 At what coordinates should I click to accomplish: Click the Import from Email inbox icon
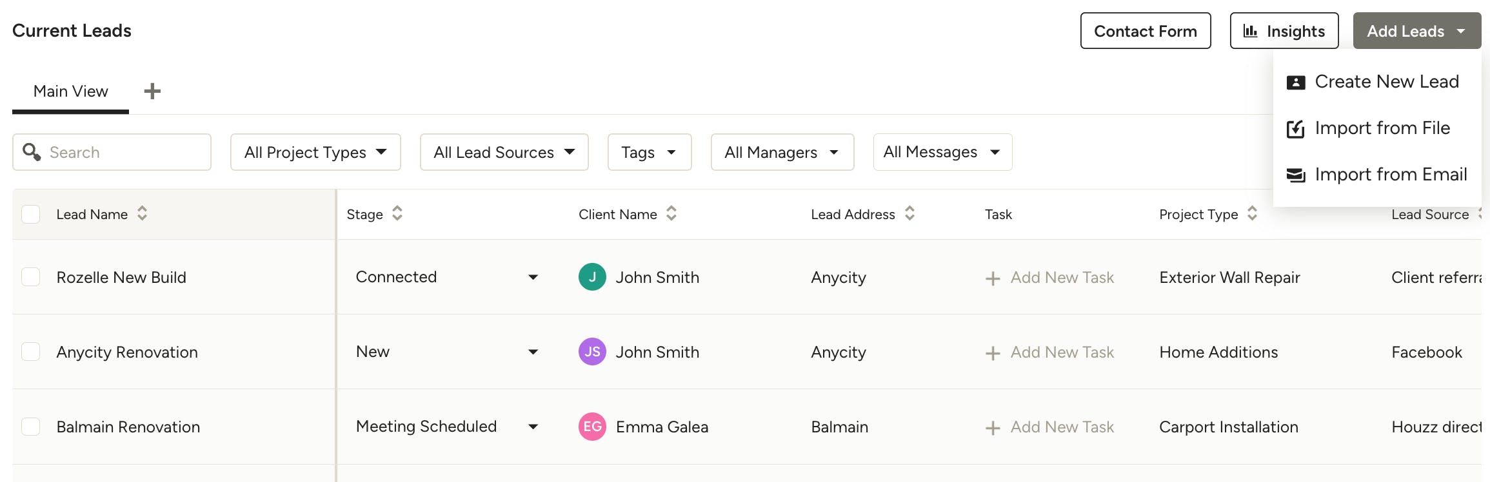click(x=1296, y=175)
